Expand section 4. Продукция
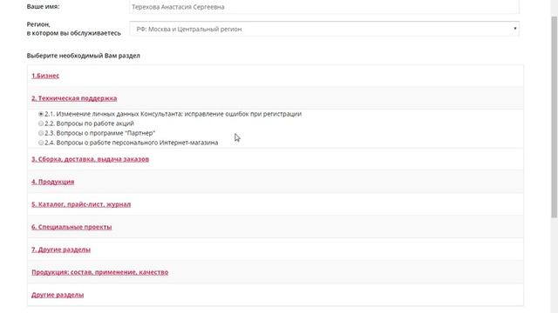558x313 pixels. click(x=52, y=182)
